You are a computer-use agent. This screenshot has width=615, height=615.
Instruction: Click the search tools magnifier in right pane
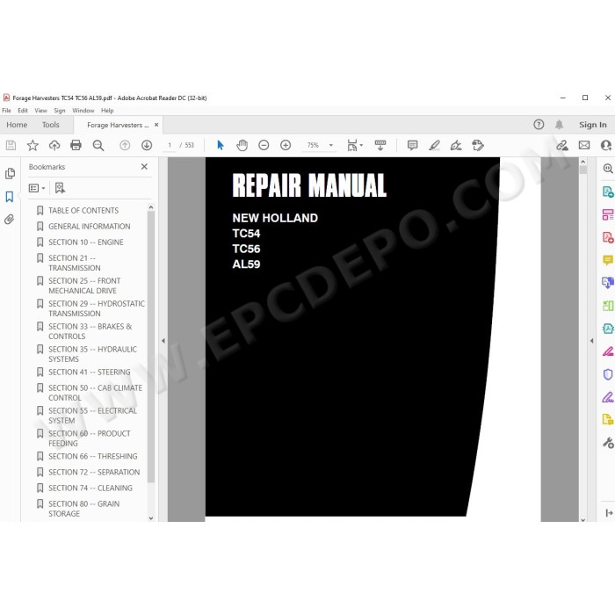608,169
